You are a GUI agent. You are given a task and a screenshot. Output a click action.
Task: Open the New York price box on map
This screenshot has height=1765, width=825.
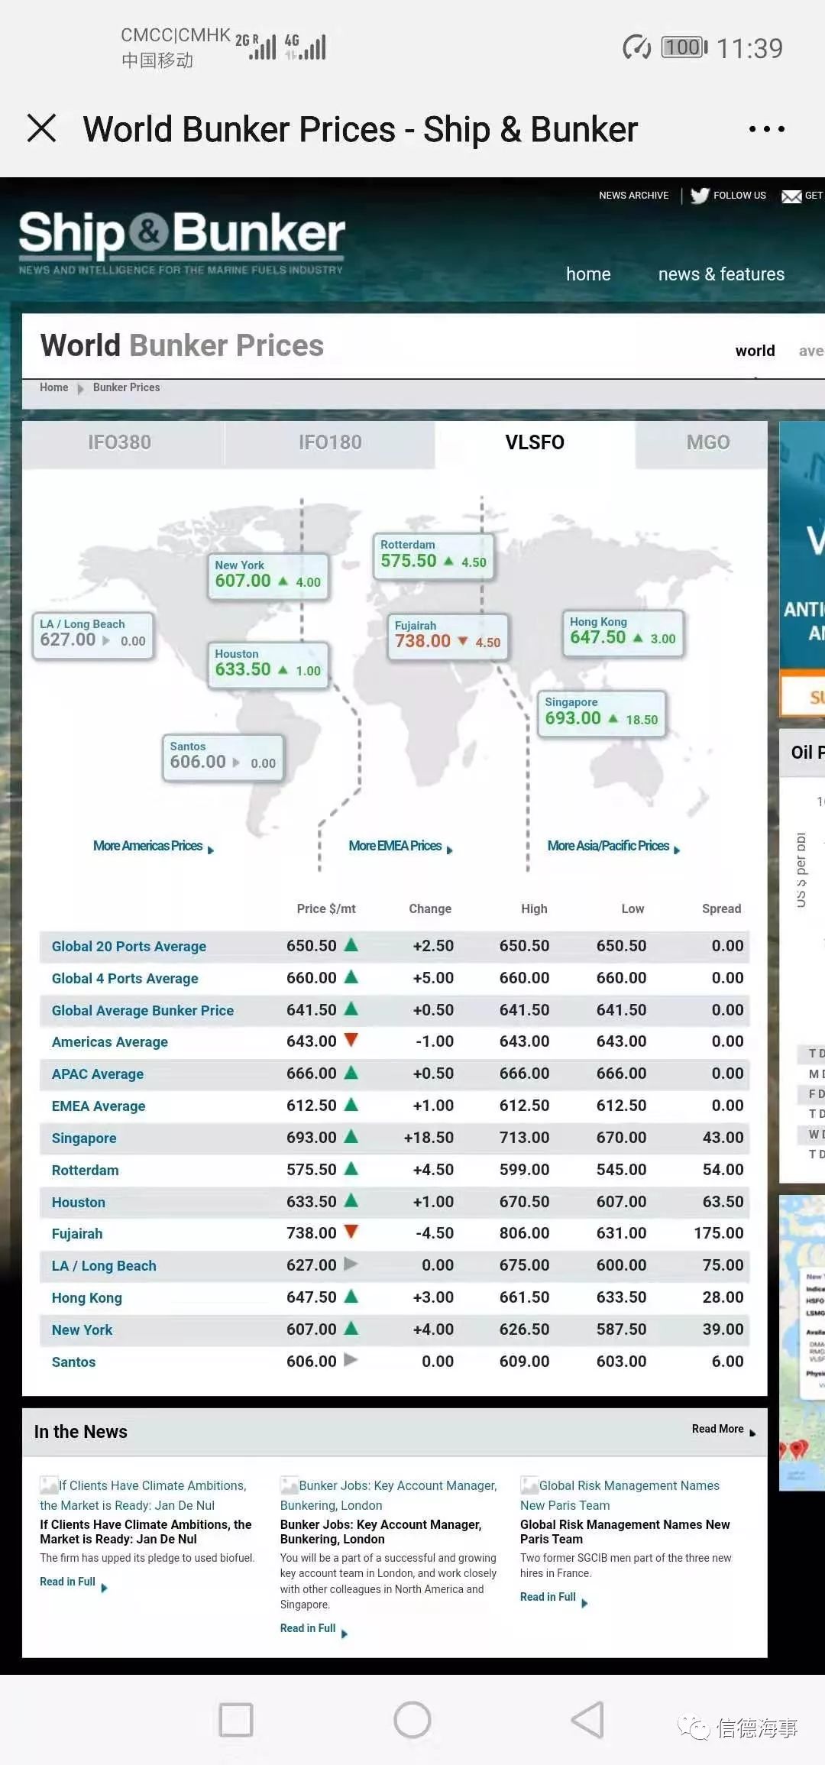[268, 575]
